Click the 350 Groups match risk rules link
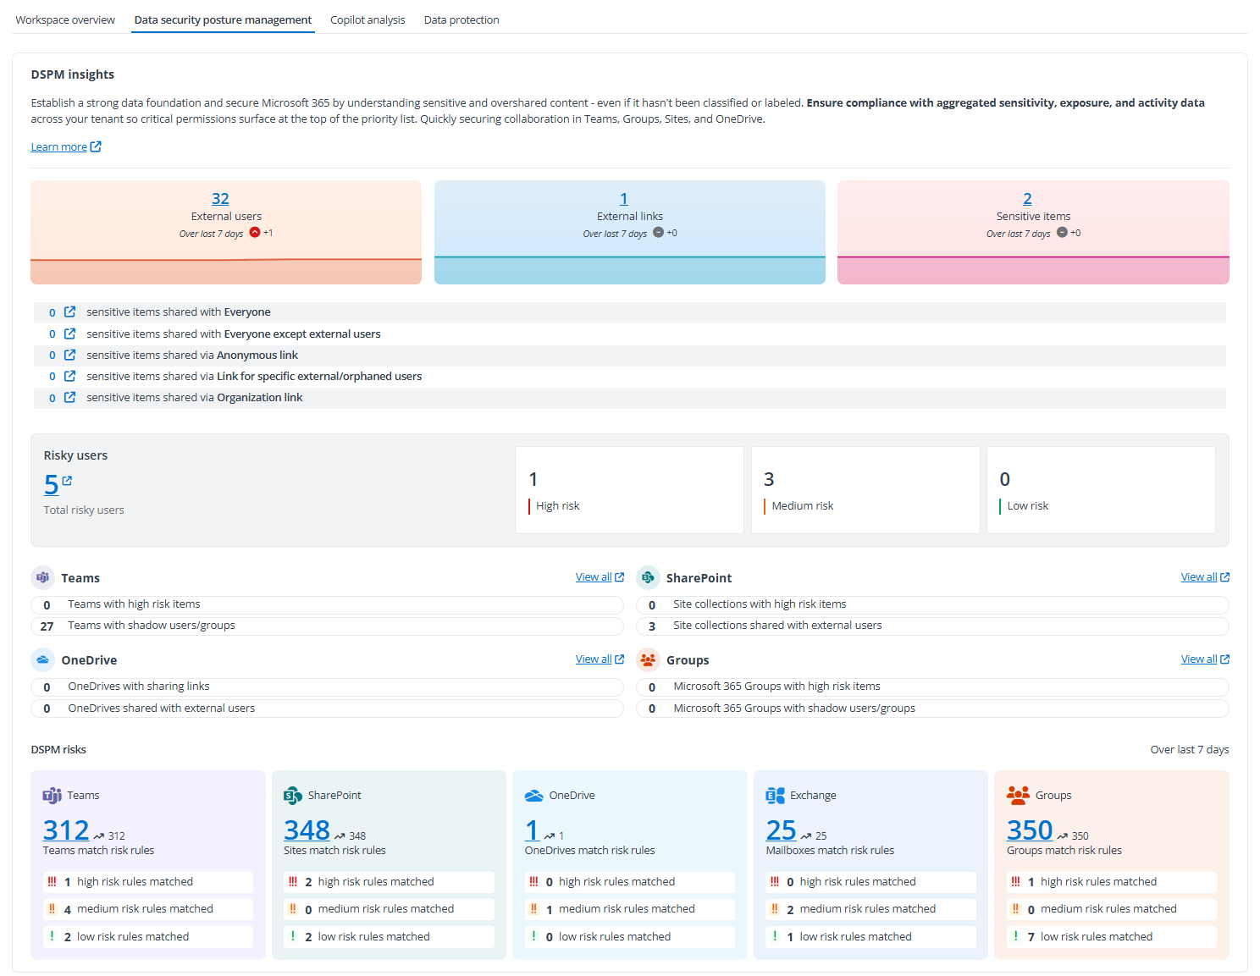 (1030, 830)
